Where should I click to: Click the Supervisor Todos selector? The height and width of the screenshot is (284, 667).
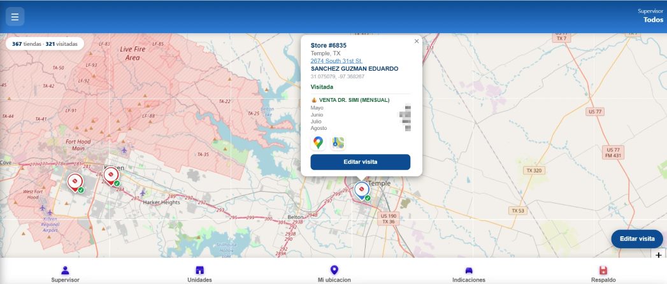(x=650, y=16)
